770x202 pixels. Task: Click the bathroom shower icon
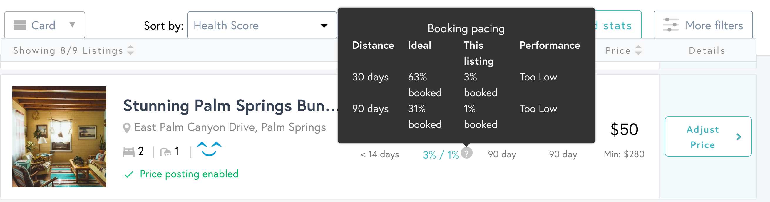click(x=165, y=152)
